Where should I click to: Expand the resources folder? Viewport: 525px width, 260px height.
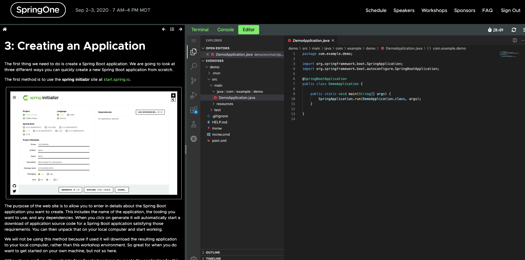(x=225, y=104)
